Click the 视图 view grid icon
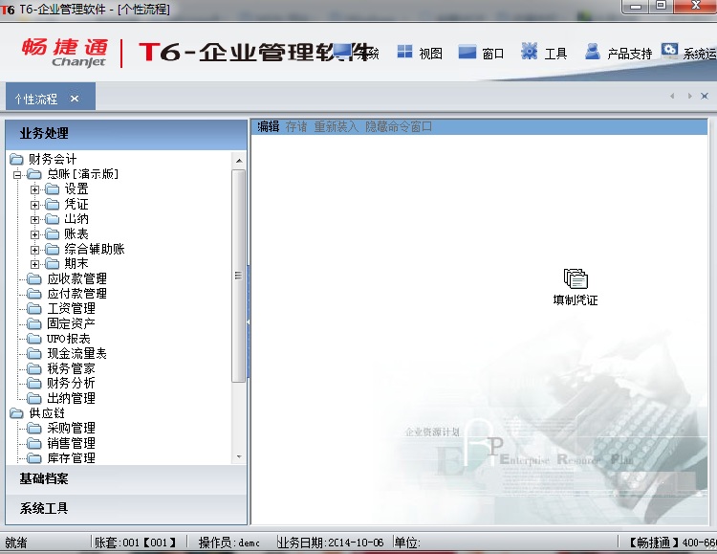 coord(404,52)
